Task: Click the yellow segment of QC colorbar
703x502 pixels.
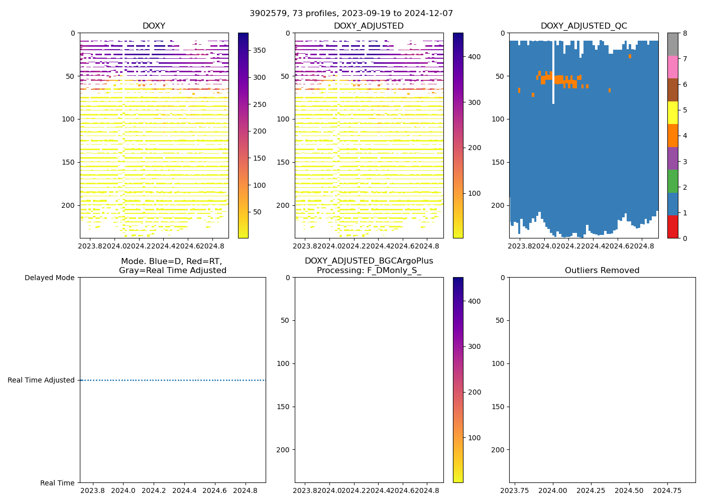Action: coord(672,112)
